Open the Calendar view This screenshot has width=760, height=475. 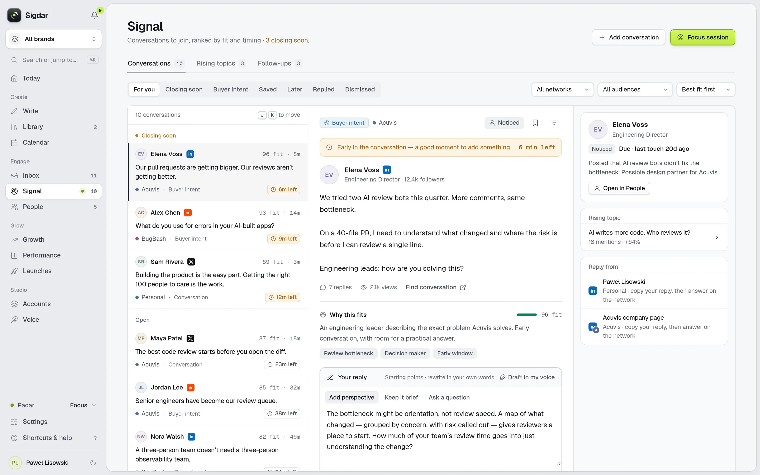point(53,142)
